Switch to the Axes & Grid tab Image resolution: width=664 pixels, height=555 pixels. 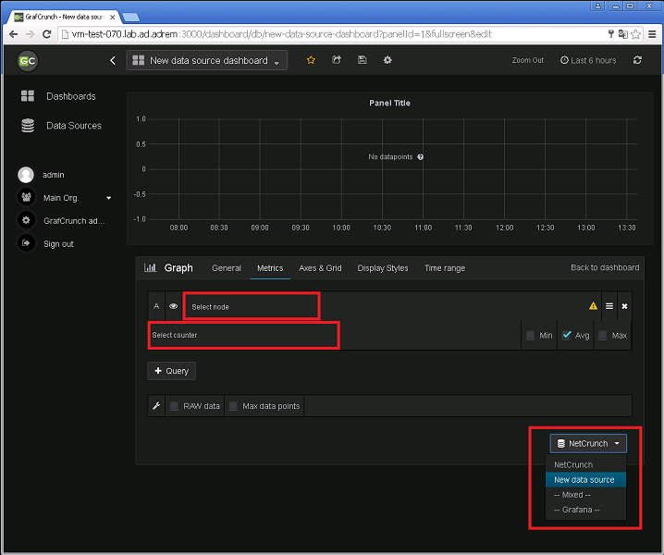point(320,268)
